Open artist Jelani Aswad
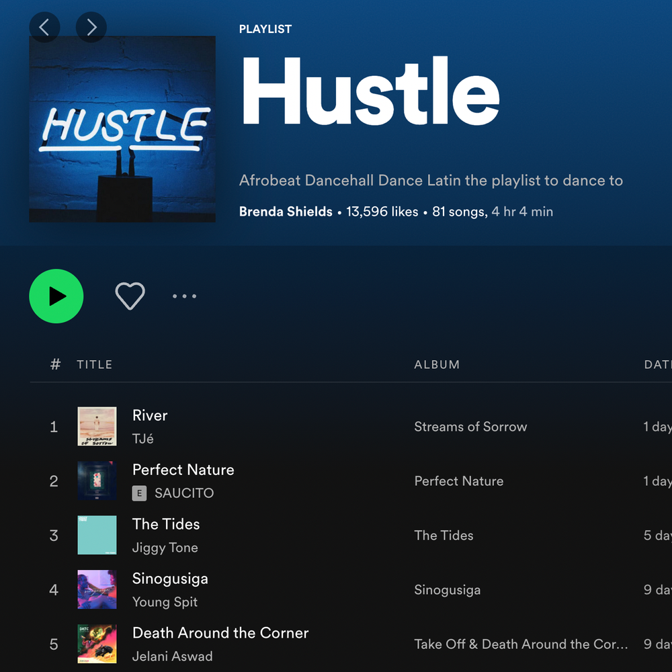Viewport: 672px width, 672px height. [172, 656]
